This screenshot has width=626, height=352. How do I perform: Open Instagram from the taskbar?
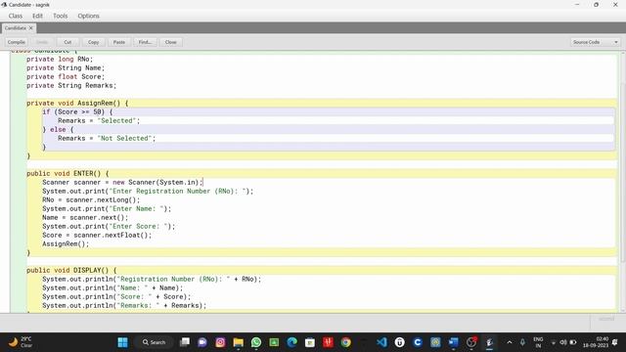pos(220,342)
